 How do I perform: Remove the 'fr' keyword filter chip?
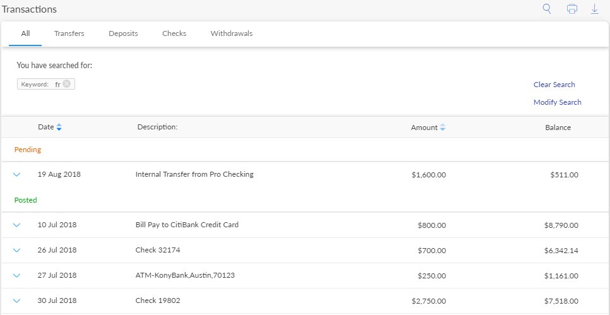(67, 84)
